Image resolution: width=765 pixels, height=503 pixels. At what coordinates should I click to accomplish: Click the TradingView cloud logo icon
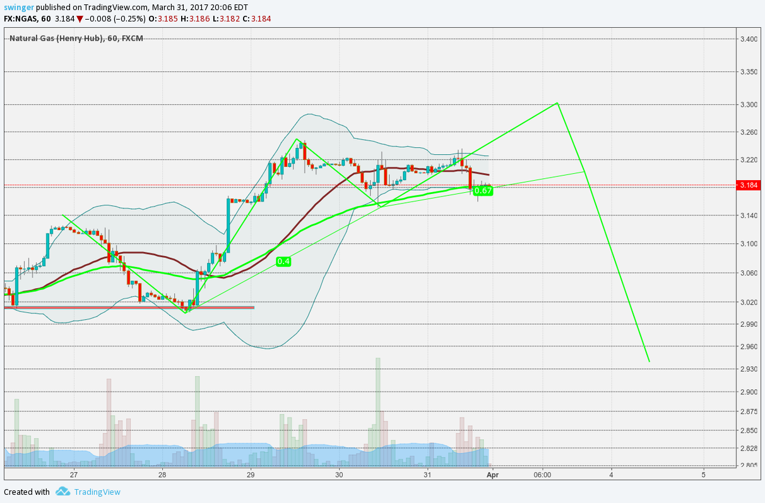click(62, 492)
